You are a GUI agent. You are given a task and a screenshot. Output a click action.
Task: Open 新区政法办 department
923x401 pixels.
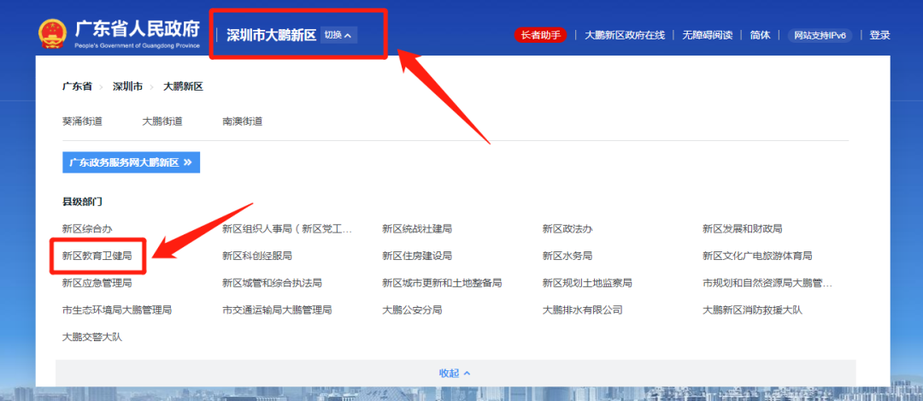567,228
